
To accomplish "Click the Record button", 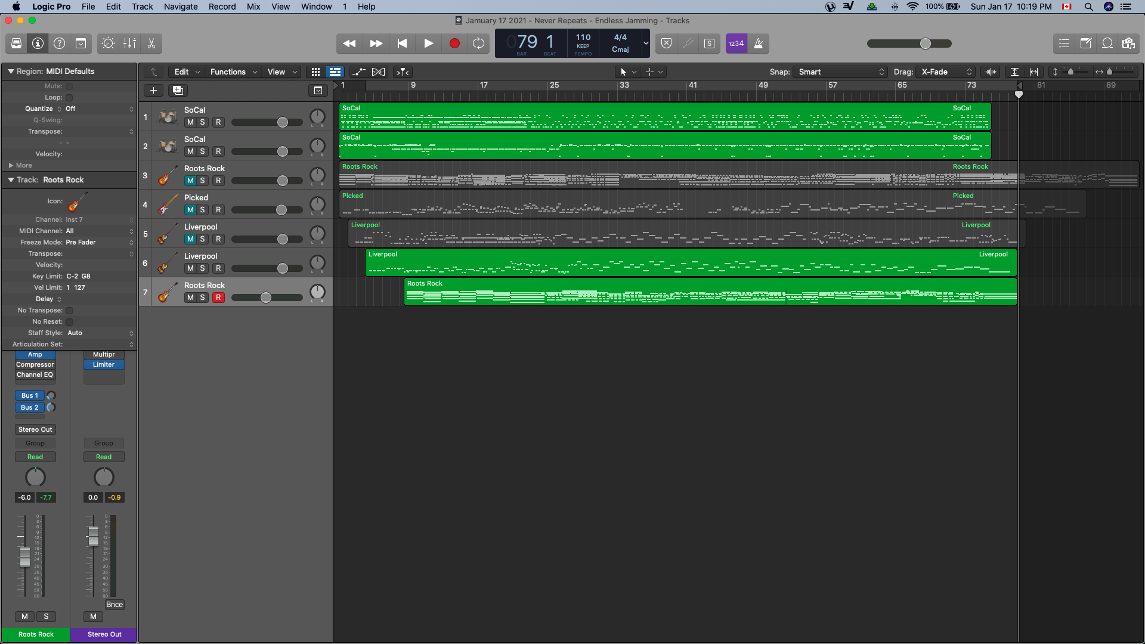I will (x=454, y=44).
